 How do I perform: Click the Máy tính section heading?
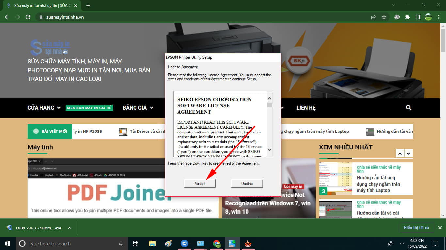[40, 147]
